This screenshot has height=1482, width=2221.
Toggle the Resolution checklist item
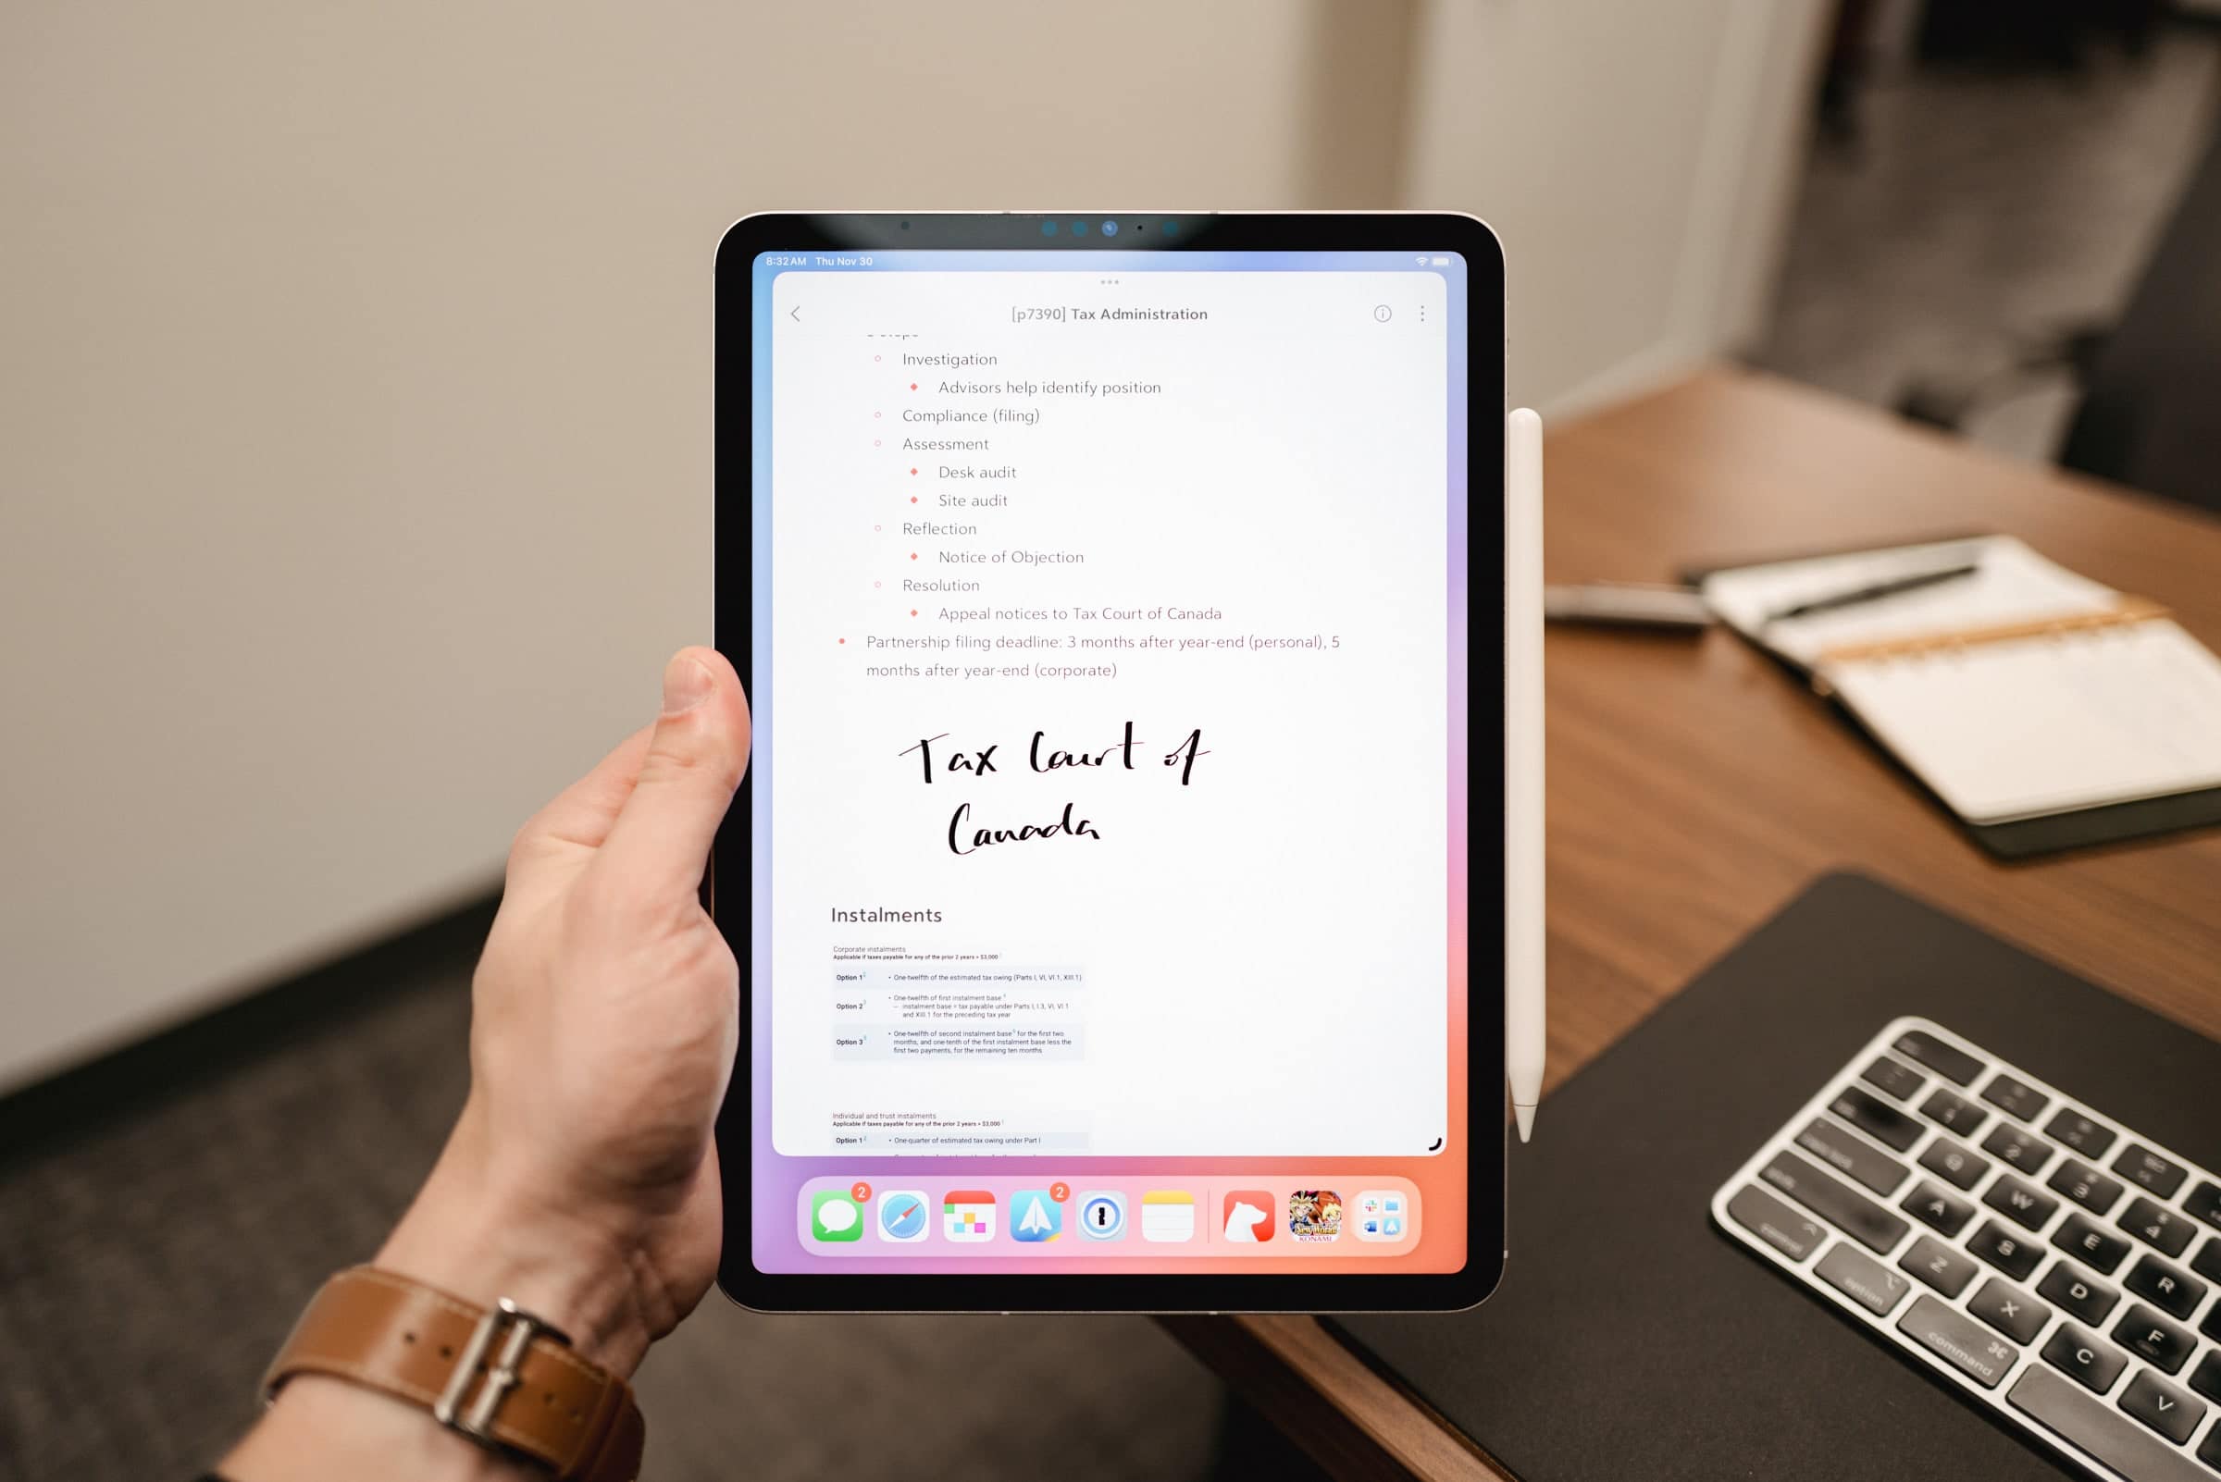click(876, 586)
